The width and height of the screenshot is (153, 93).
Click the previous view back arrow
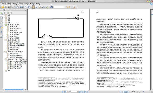click(85, 92)
